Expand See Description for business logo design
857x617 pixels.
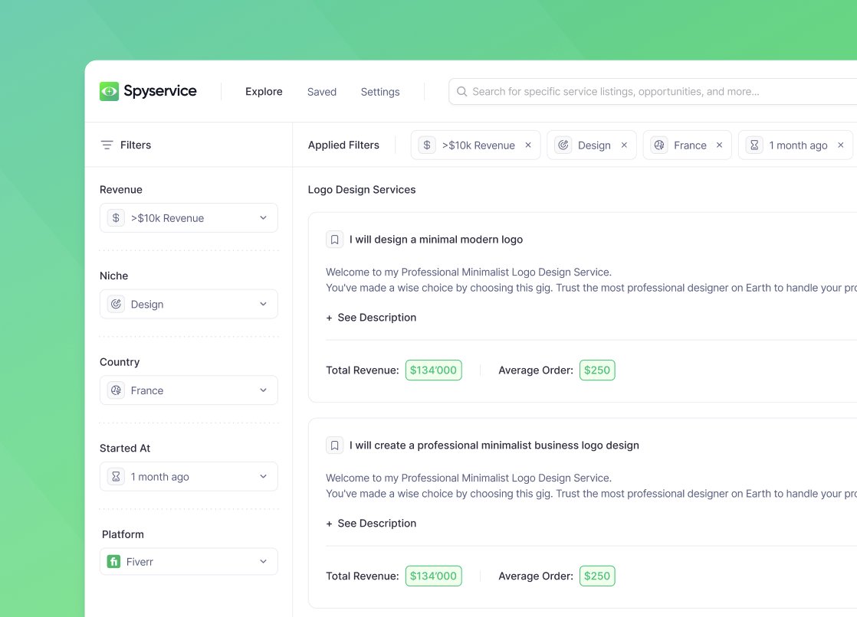pos(371,523)
